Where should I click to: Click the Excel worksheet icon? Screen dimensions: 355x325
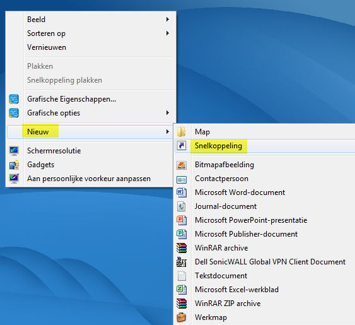pyautogui.click(x=182, y=290)
